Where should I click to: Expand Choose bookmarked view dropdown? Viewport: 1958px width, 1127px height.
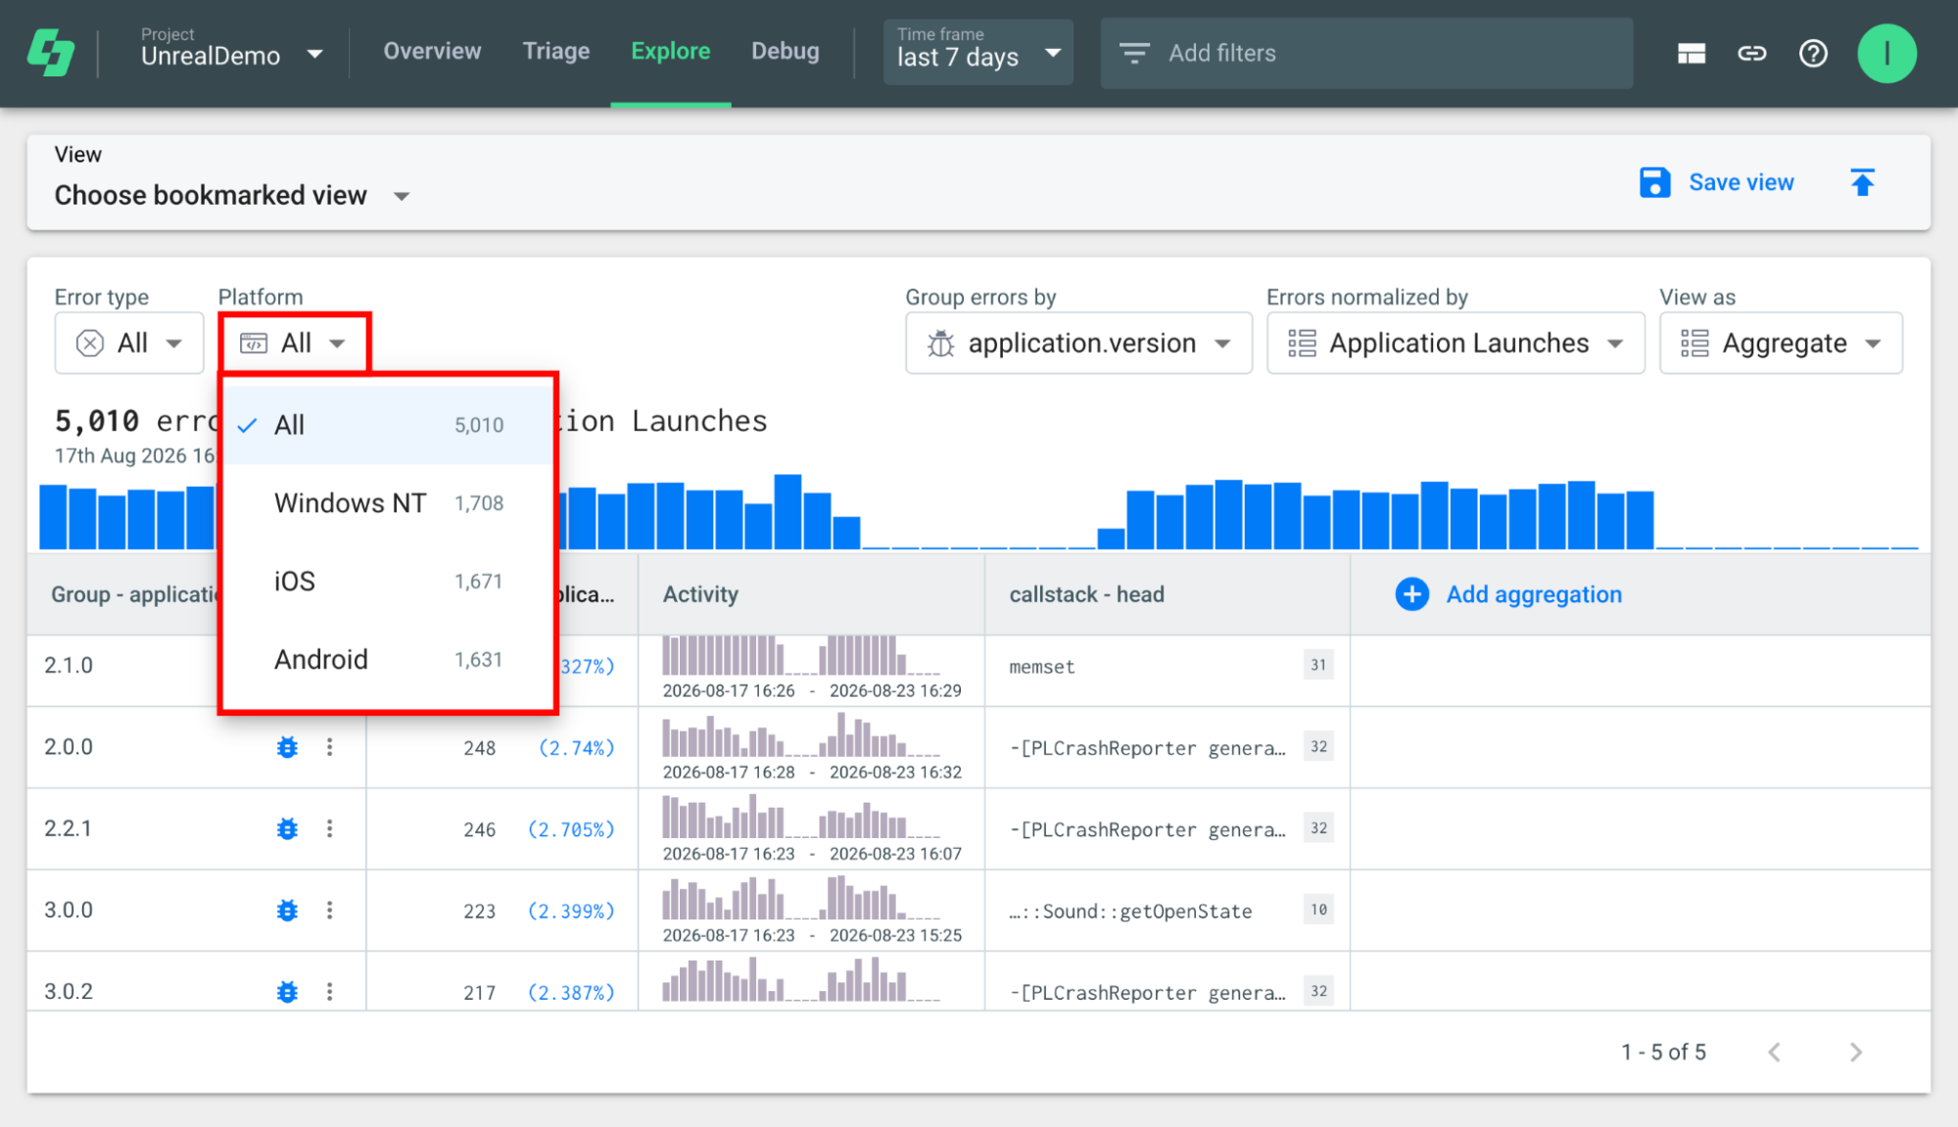(x=232, y=195)
